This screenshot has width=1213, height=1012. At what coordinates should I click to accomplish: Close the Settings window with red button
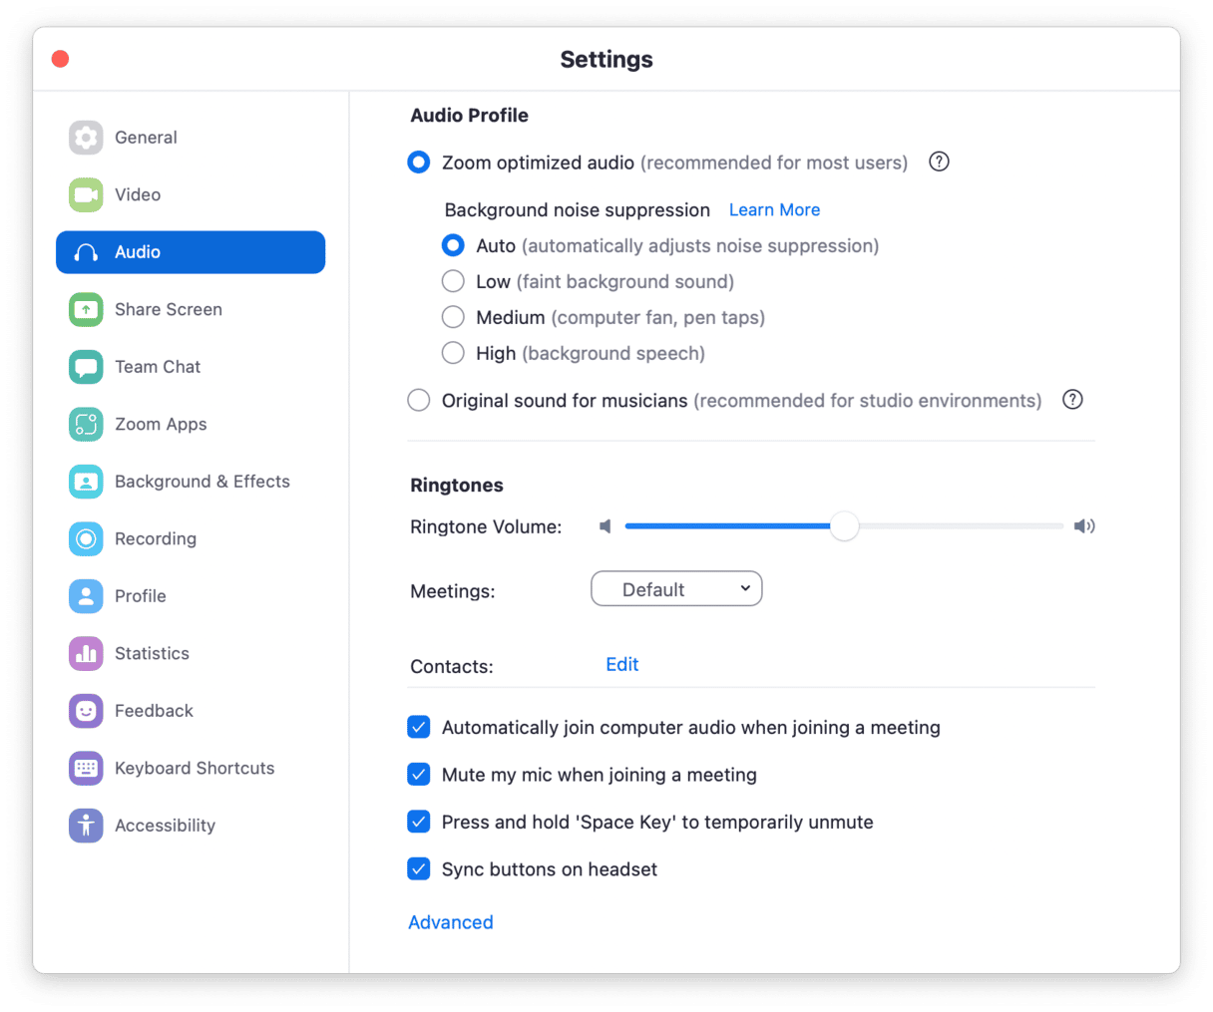click(x=61, y=59)
